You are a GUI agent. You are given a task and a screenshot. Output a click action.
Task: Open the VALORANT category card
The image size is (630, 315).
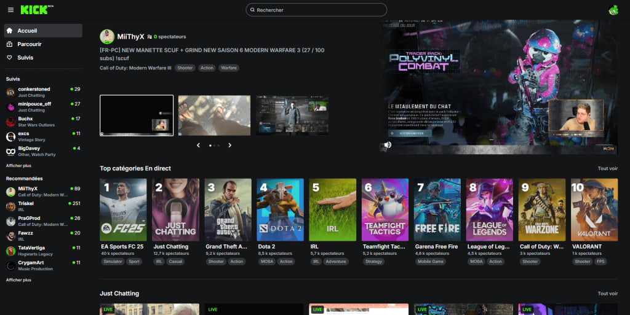594,222
